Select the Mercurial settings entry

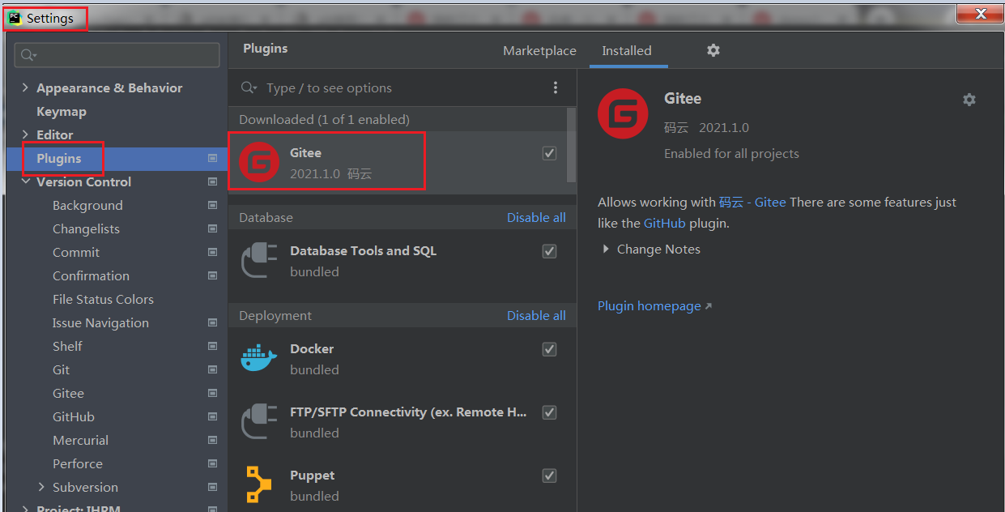tap(80, 440)
